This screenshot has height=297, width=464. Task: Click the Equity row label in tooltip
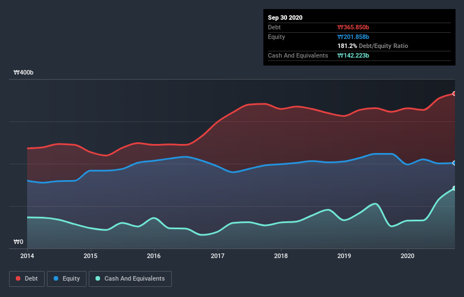point(276,37)
